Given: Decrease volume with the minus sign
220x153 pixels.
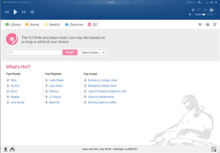Looking at the screenshot, I should point(193,15).
